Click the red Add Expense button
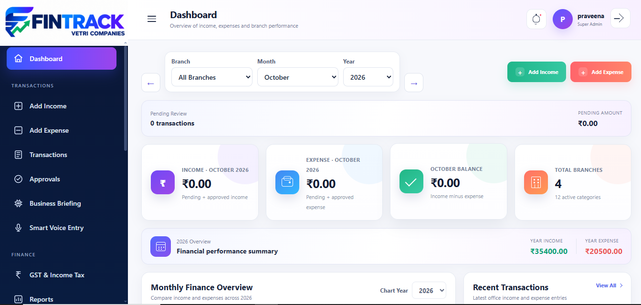The width and height of the screenshot is (641, 305). click(x=601, y=72)
